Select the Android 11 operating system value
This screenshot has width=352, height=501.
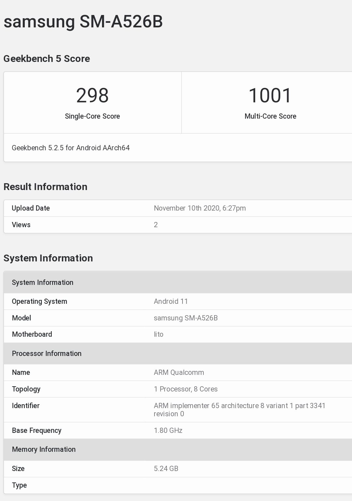click(x=171, y=302)
